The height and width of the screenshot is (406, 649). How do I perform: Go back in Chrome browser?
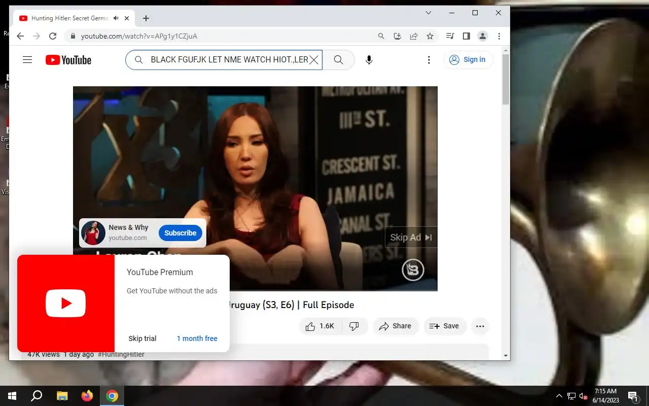(20, 36)
